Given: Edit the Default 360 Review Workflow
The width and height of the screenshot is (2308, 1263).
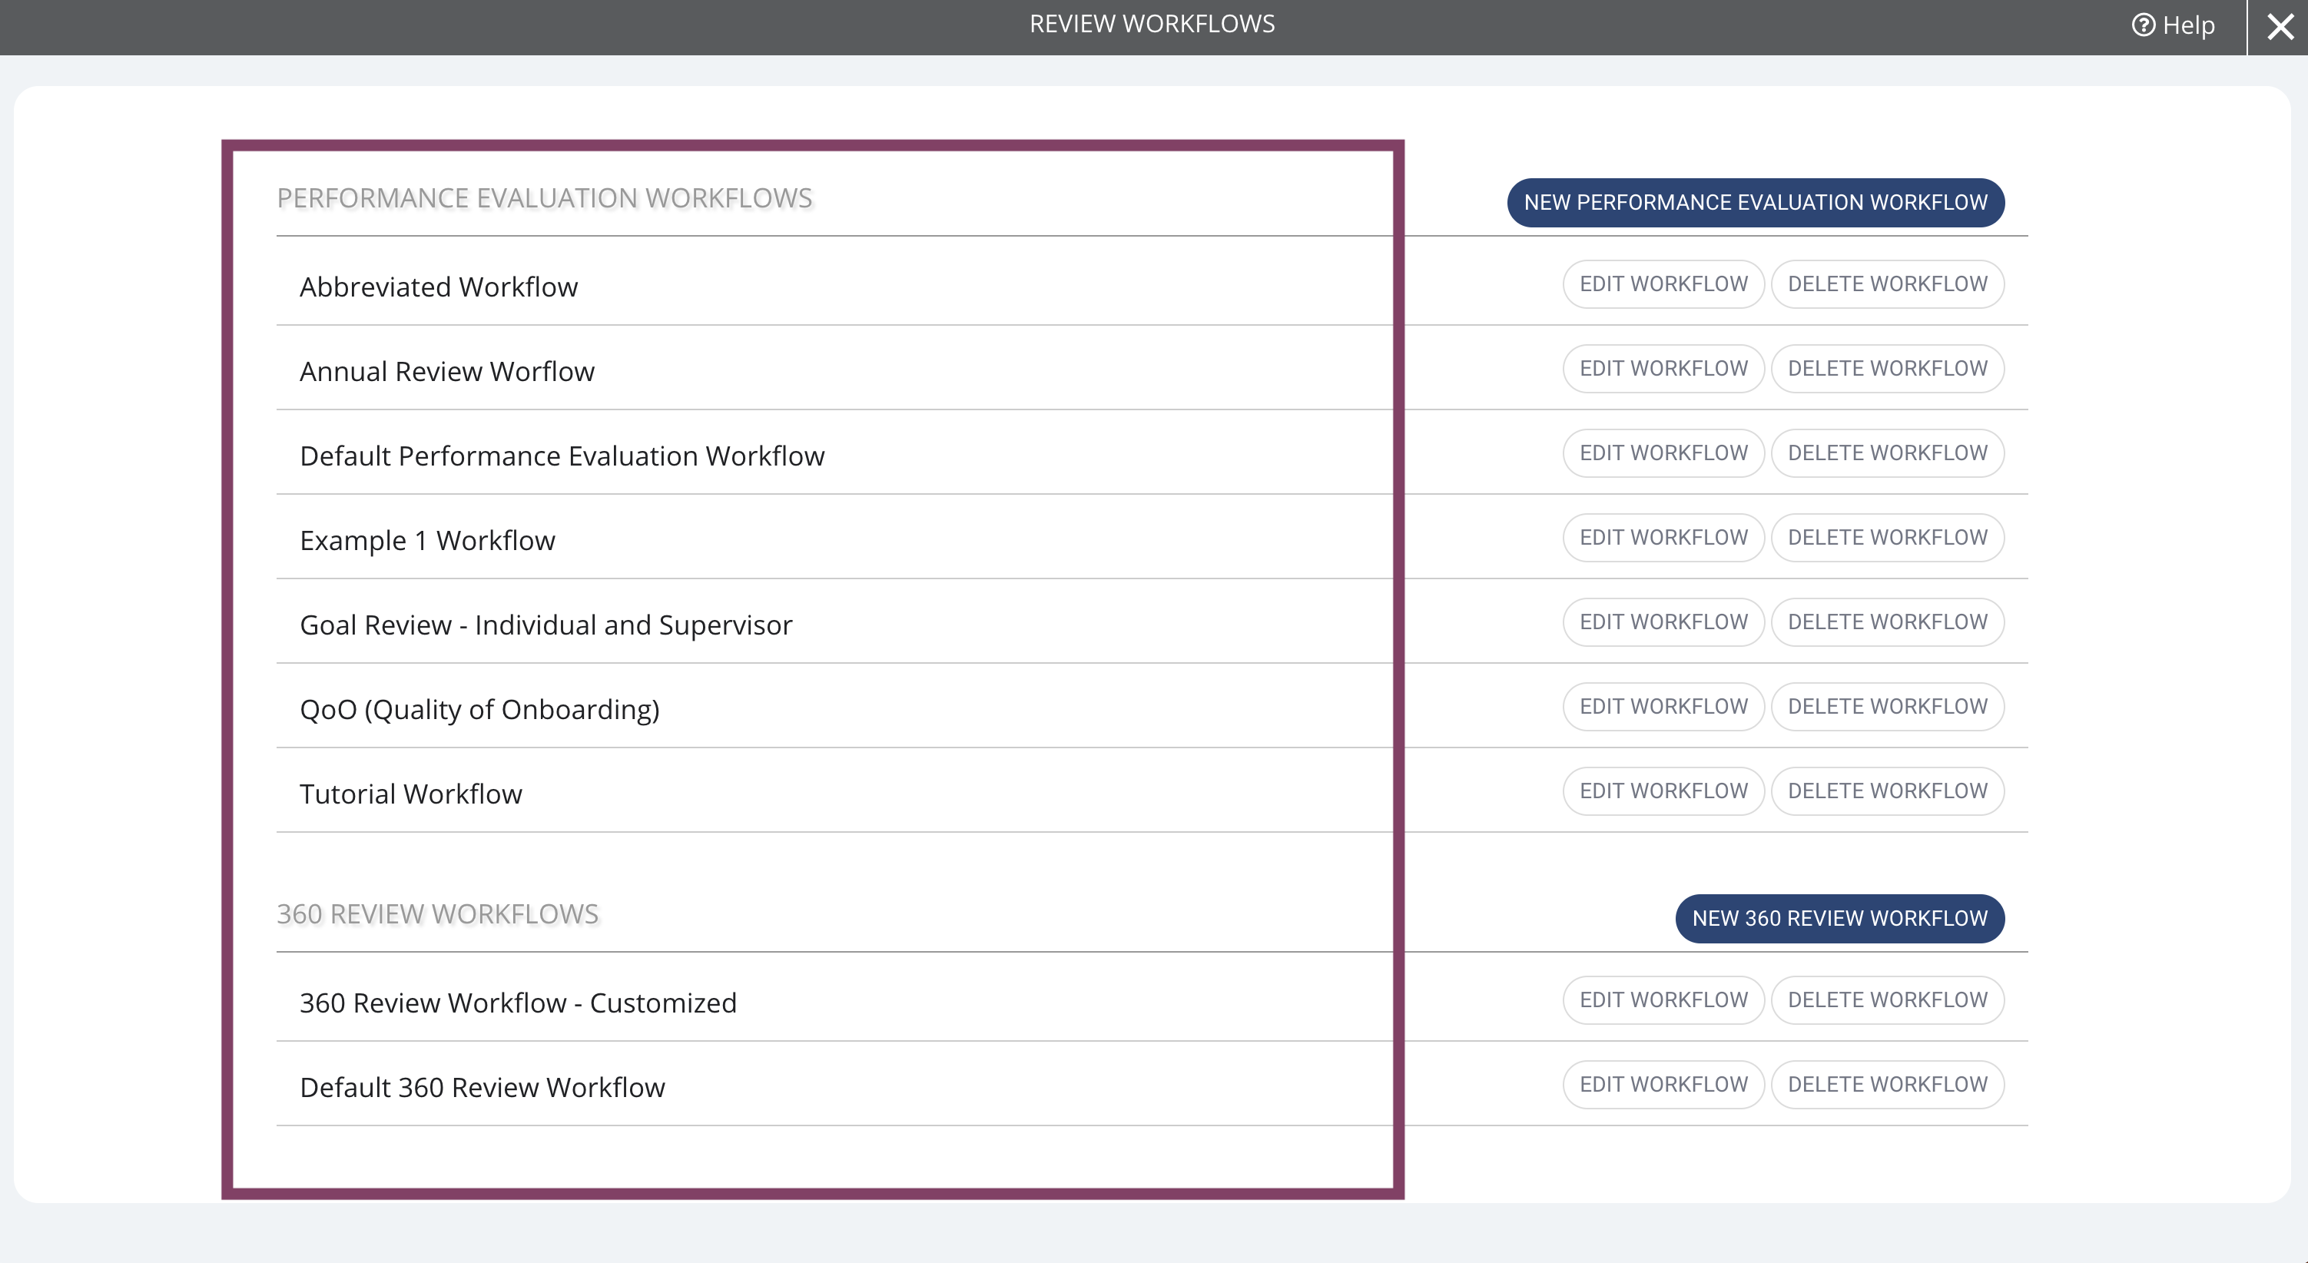Looking at the screenshot, I should 1663,1085.
